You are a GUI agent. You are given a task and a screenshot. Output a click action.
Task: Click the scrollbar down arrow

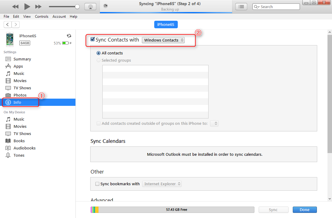point(330,198)
